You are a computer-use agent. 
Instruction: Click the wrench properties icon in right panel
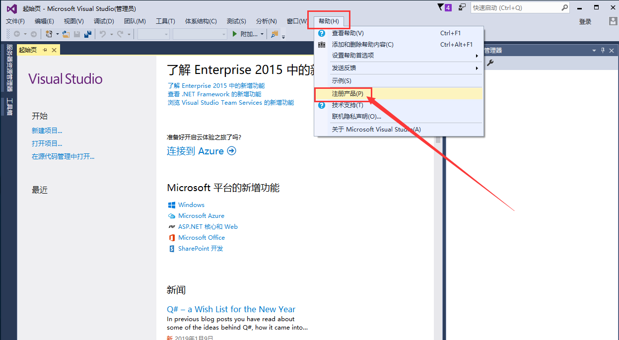point(490,63)
